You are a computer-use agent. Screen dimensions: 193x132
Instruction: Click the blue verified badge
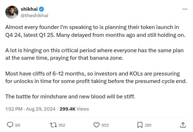tap(42, 9)
